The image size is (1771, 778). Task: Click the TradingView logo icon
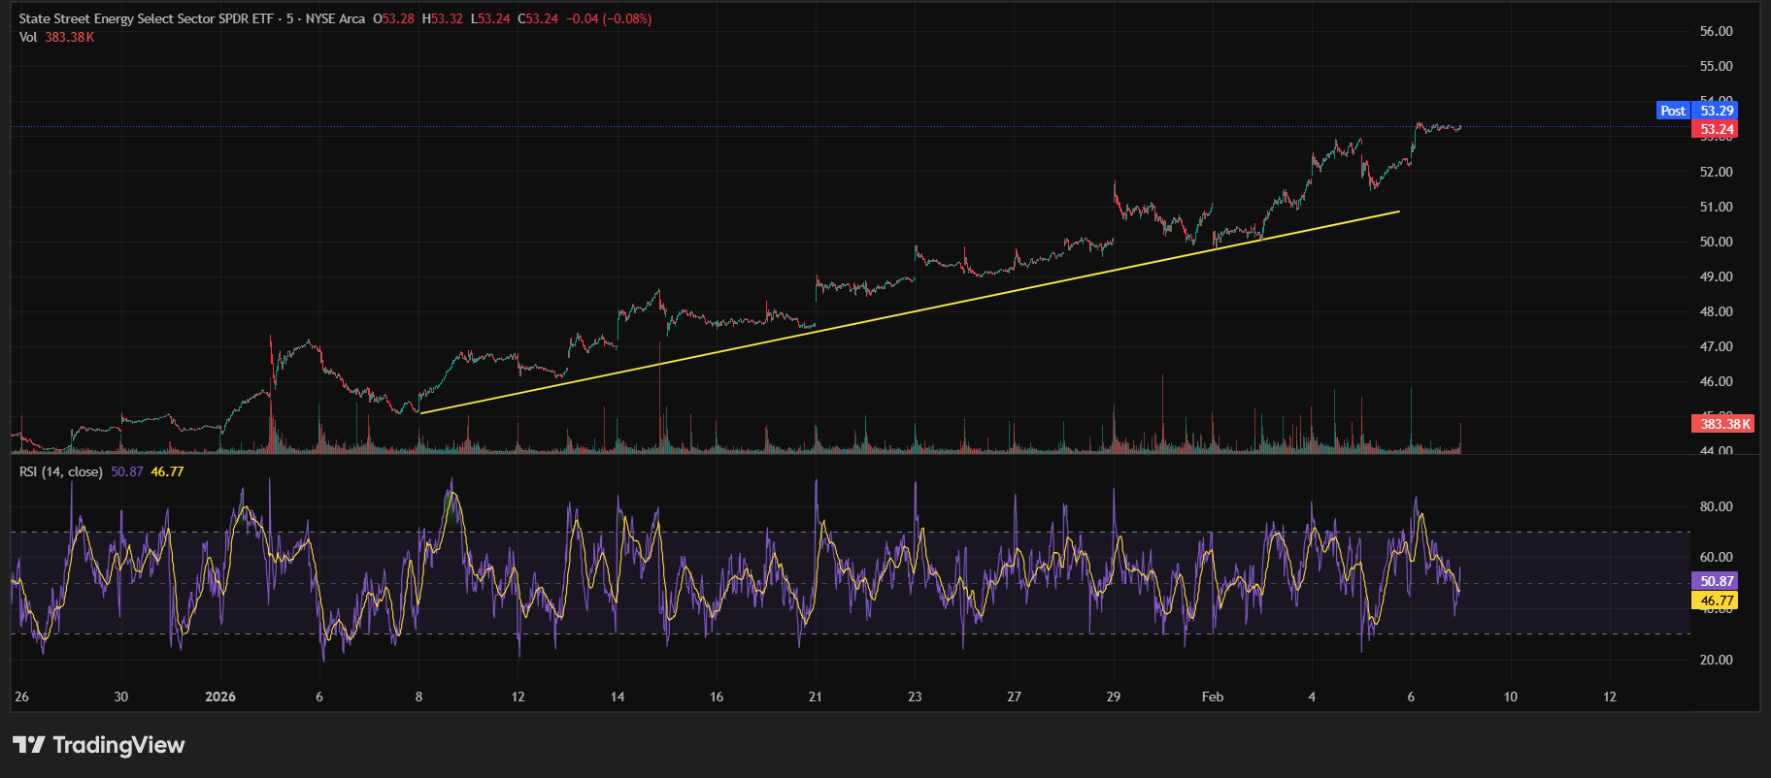tap(29, 745)
